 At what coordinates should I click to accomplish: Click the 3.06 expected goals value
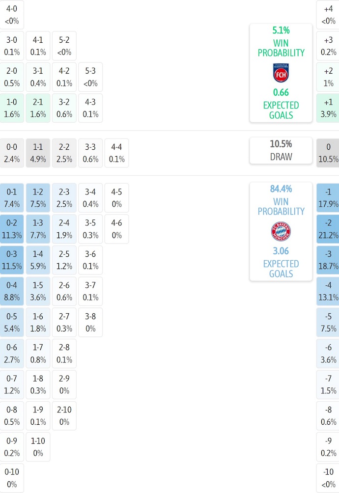click(281, 251)
